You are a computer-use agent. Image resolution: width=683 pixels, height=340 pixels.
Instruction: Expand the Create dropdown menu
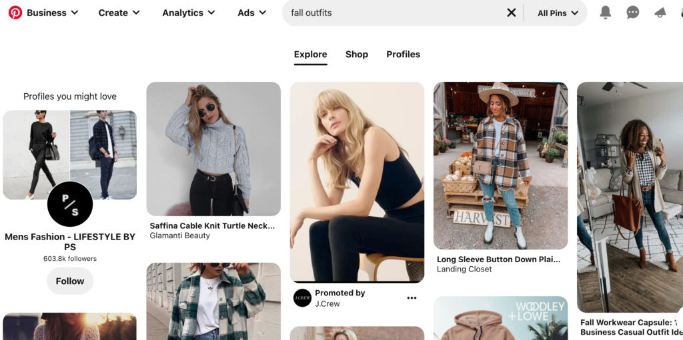coord(119,13)
